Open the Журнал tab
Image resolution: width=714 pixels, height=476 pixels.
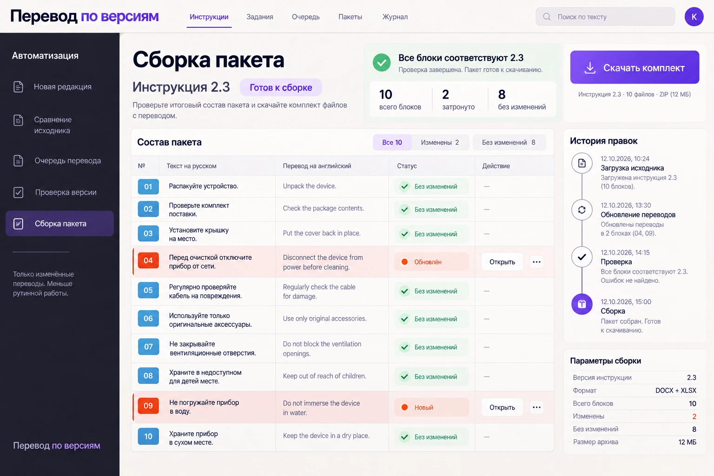(x=395, y=17)
